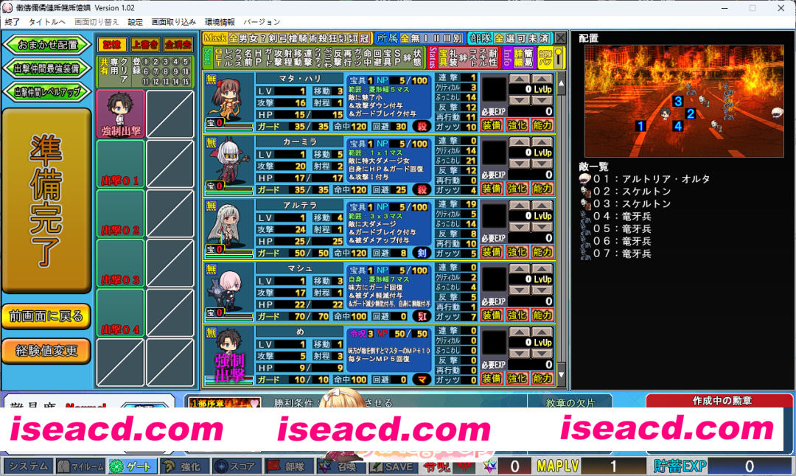Open the 強化 enhance button for マタ・ハリ

517,125
